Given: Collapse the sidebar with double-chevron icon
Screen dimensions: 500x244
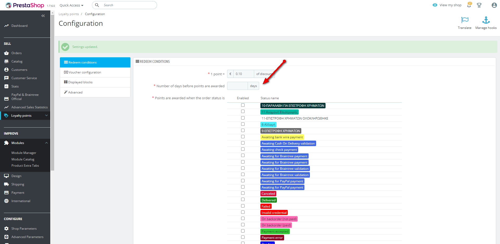Looking at the screenshot, I should (x=43, y=16).
